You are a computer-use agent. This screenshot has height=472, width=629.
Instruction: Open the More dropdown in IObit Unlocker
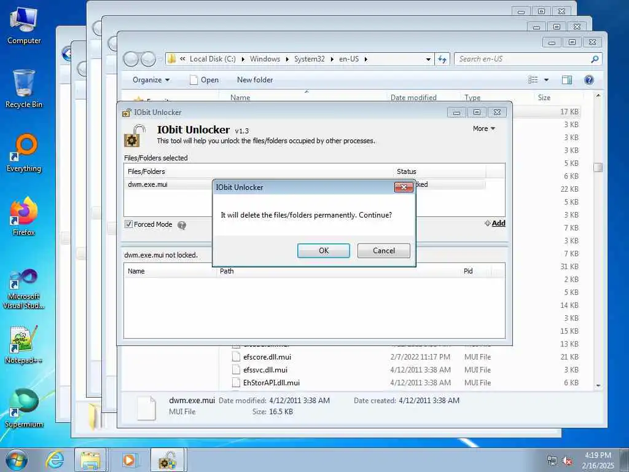coord(484,128)
